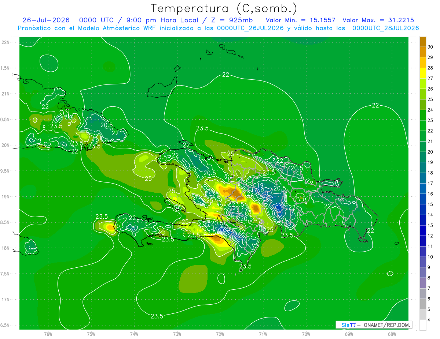Click 'Valor Max. = 31.2215' text
440x339 pixels.
coord(378,20)
